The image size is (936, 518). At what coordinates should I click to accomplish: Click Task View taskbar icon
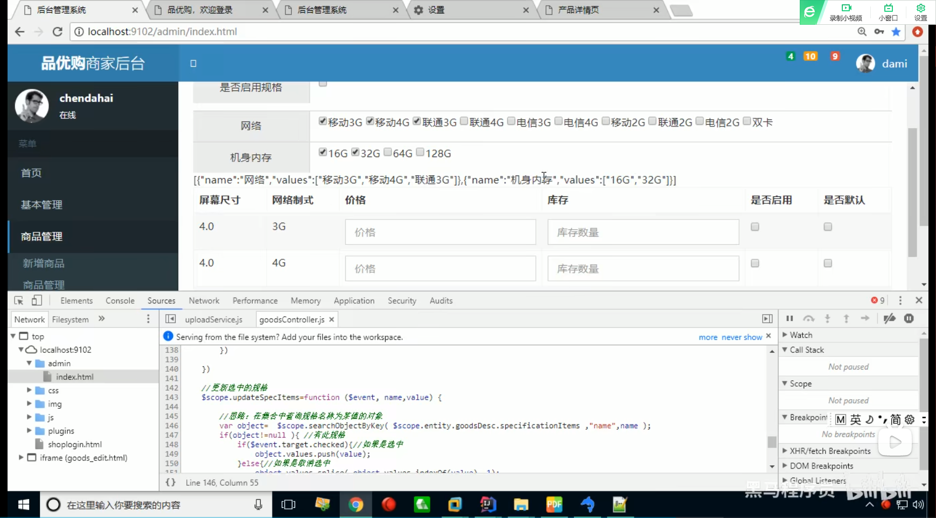289,505
